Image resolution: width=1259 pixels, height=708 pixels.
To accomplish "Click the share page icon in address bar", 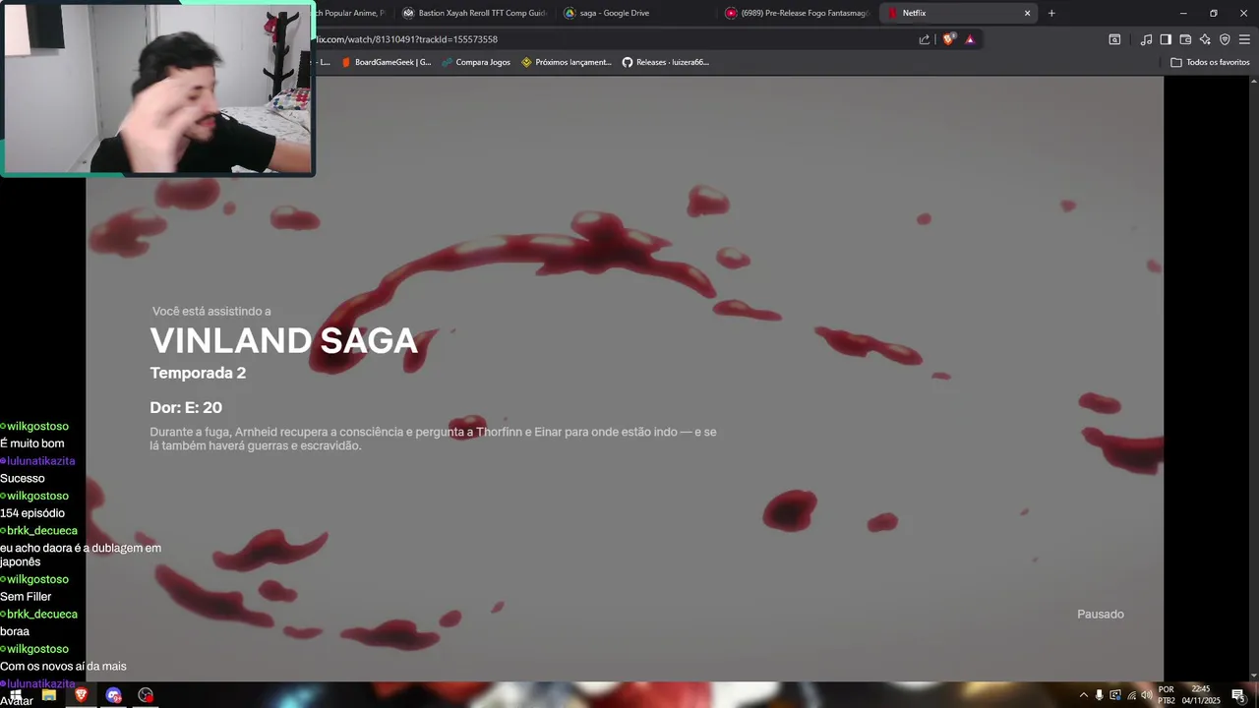I will coord(925,39).
